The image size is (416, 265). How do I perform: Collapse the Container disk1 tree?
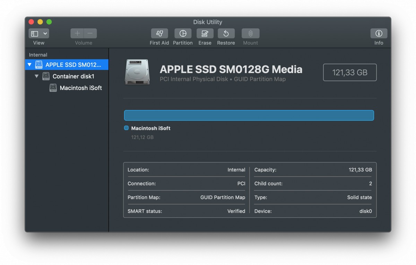[x=37, y=76]
